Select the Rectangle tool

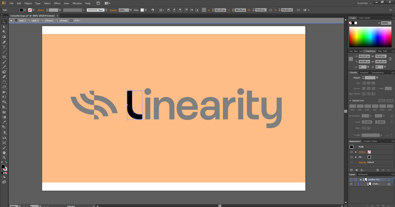click(4, 57)
